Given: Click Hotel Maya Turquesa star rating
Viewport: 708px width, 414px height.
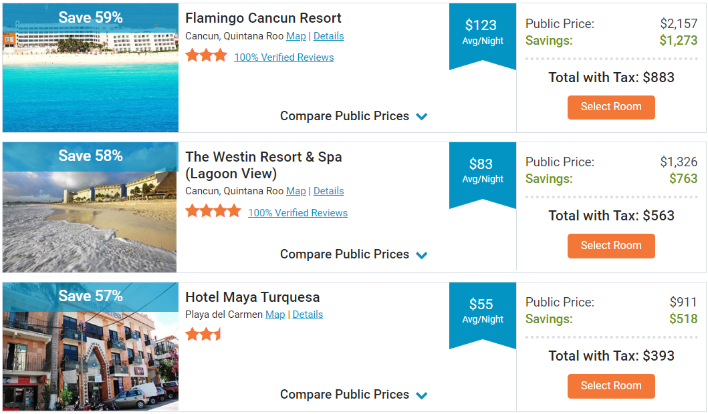Looking at the screenshot, I should [203, 335].
